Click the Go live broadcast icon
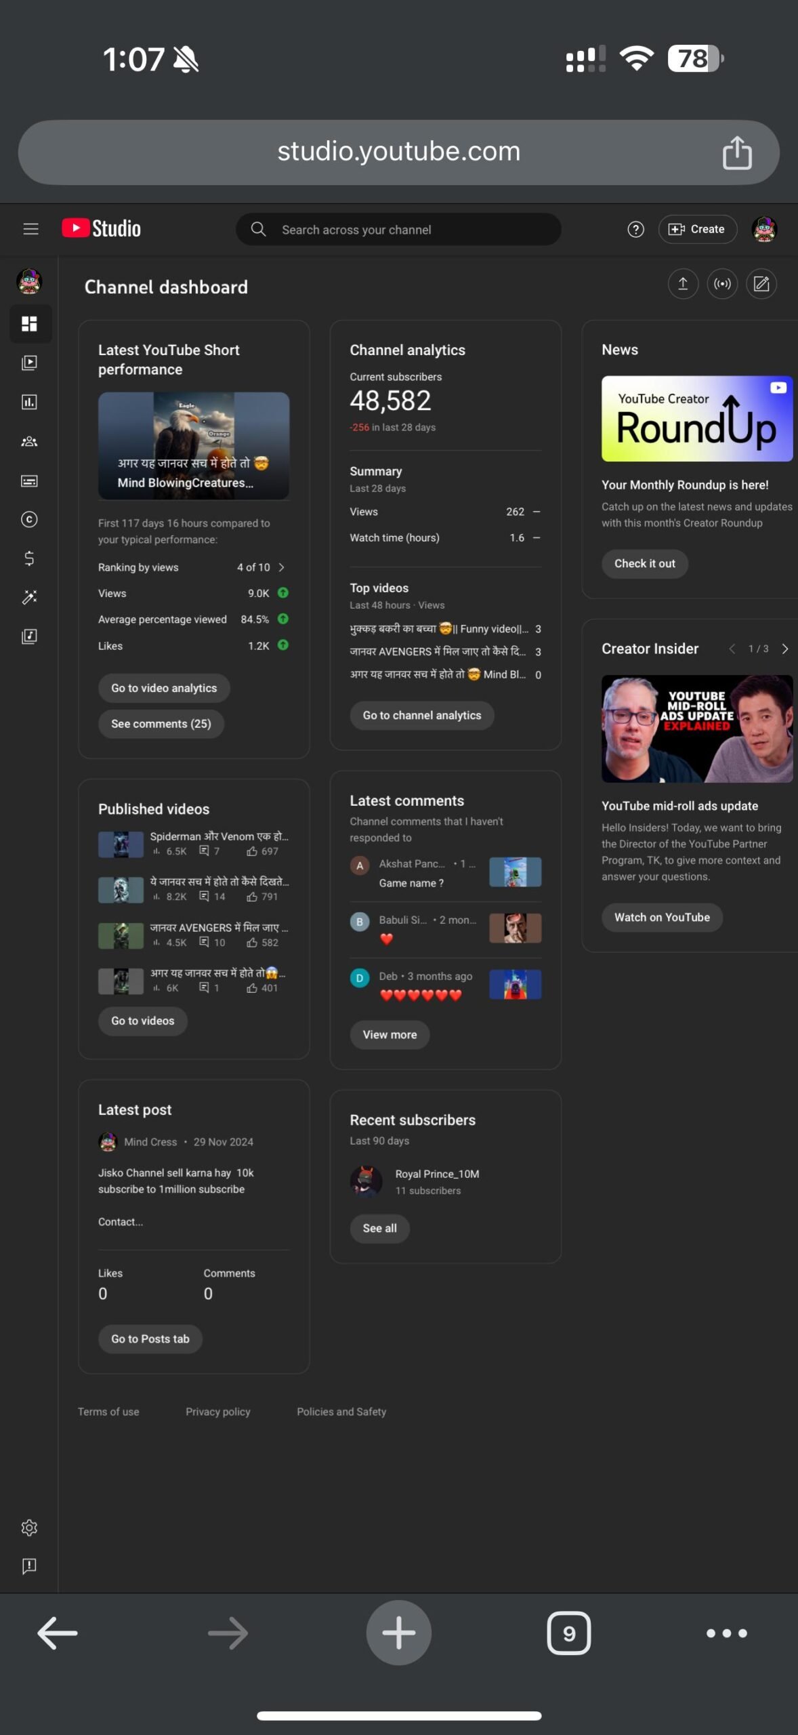This screenshot has width=798, height=1735. [x=722, y=284]
